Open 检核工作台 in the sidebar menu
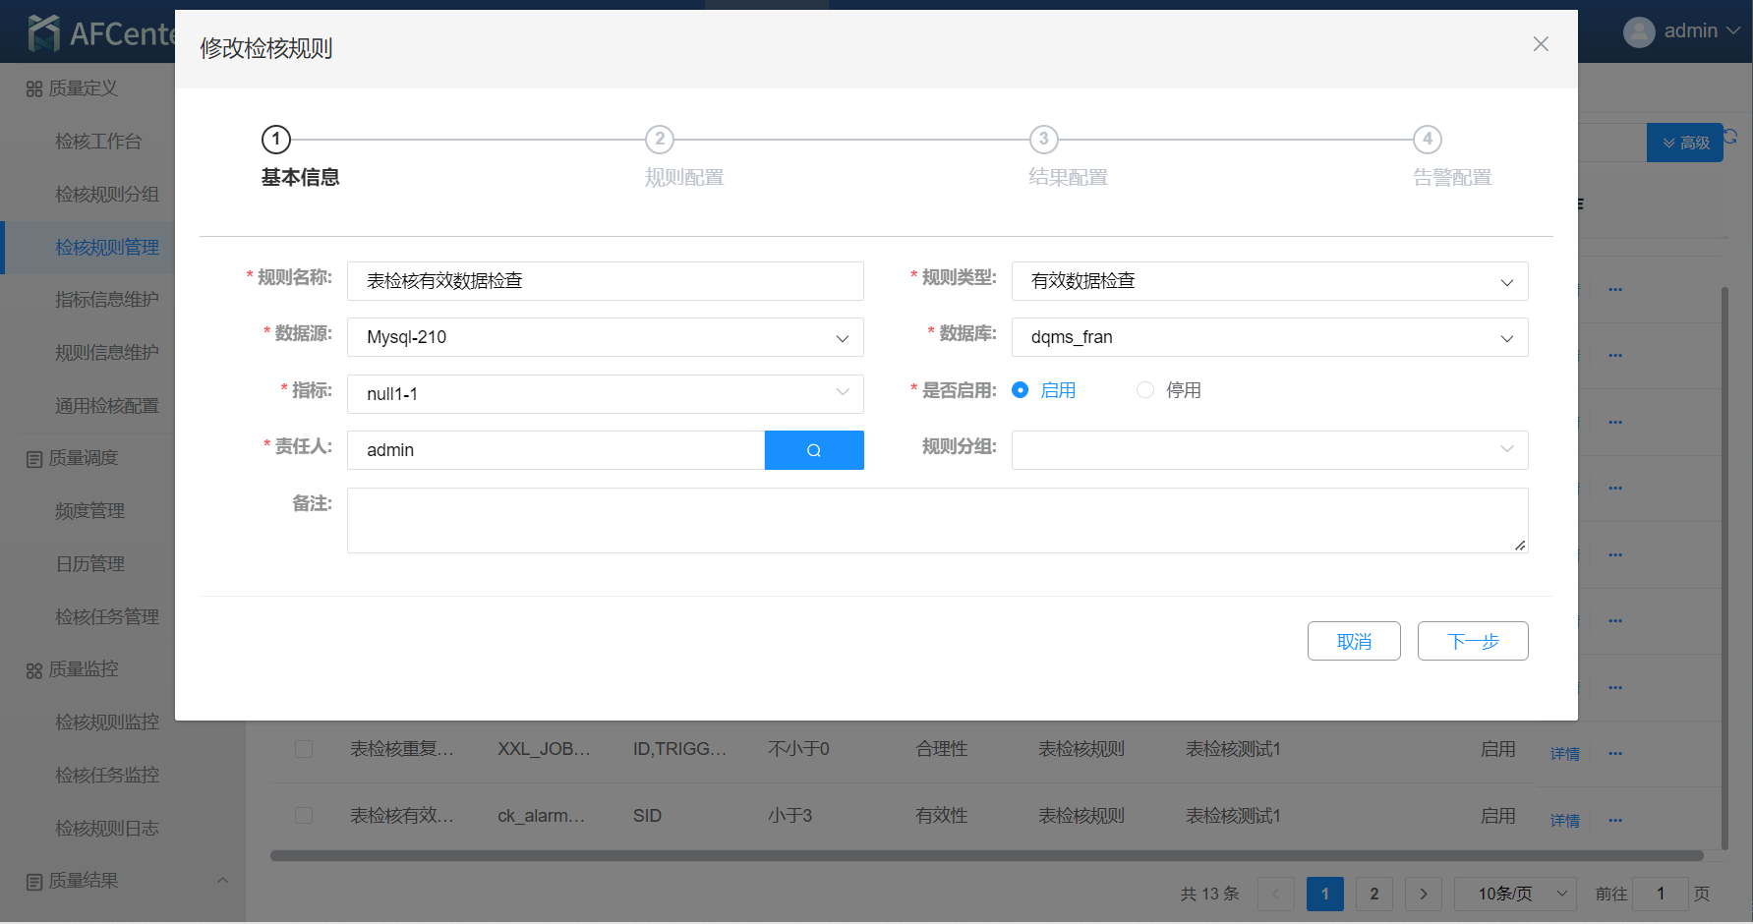Screen dimensions: 1753x924 [x=98, y=142]
